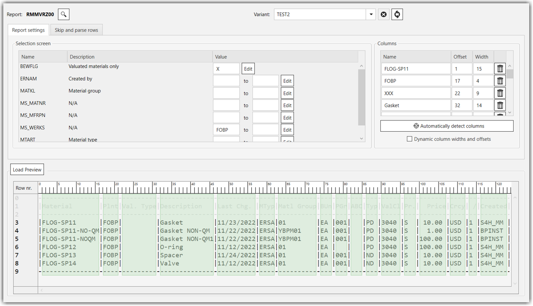This screenshot has width=533, height=306.
Task: Click the report search magnifier icon
Action: pyautogui.click(x=64, y=15)
